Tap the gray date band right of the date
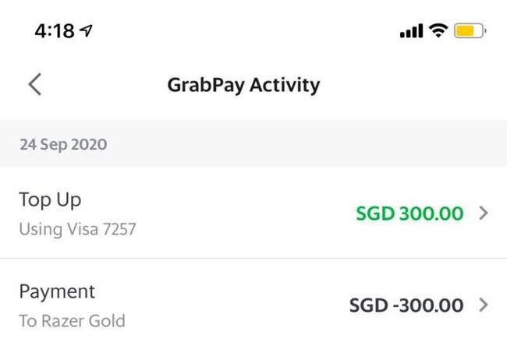Image resolution: width=507 pixels, height=346 pixels. click(x=312, y=144)
